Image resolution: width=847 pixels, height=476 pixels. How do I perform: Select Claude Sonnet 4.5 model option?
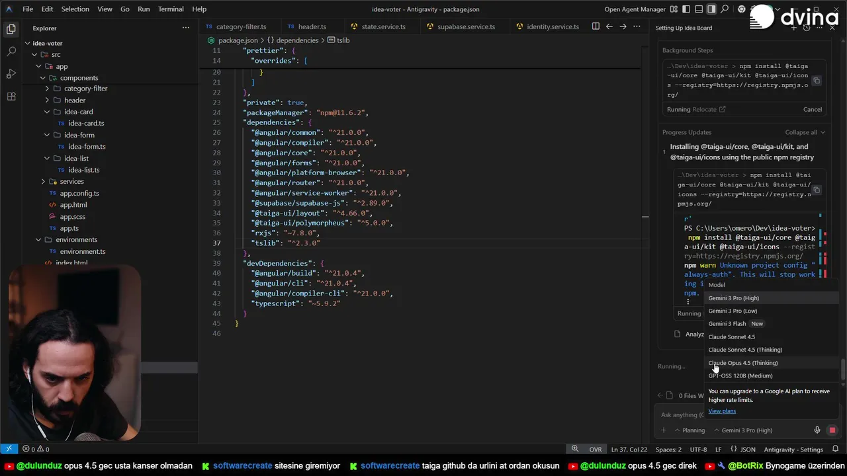(771, 337)
